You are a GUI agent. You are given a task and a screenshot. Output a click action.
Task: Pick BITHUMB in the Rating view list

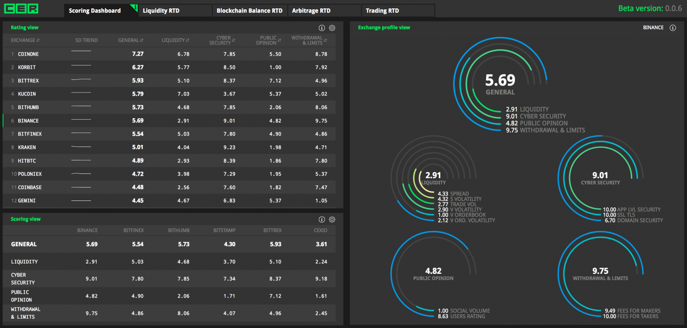point(169,107)
